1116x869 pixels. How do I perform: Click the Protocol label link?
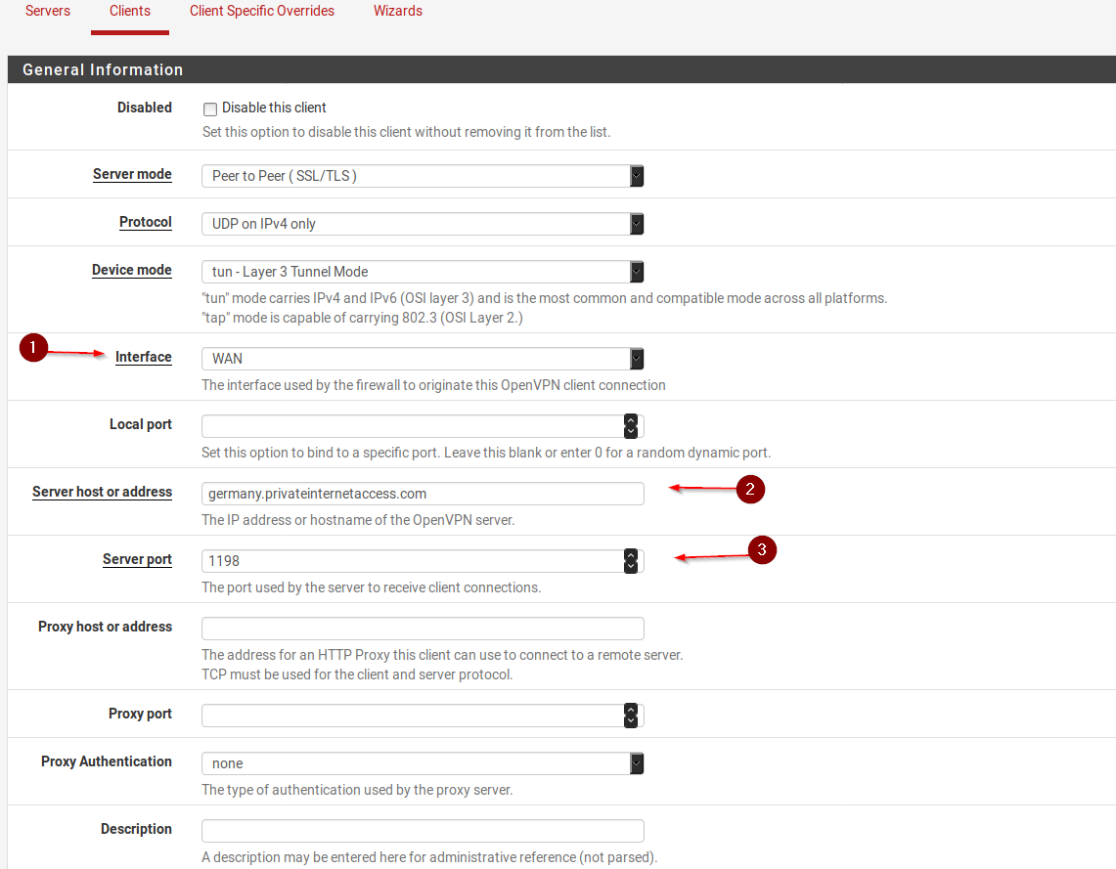click(145, 222)
